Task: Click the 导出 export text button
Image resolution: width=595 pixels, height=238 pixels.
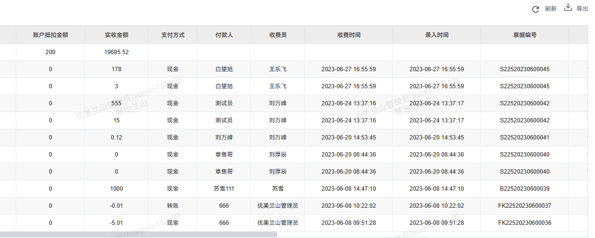Action: pyautogui.click(x=582, y=9)
